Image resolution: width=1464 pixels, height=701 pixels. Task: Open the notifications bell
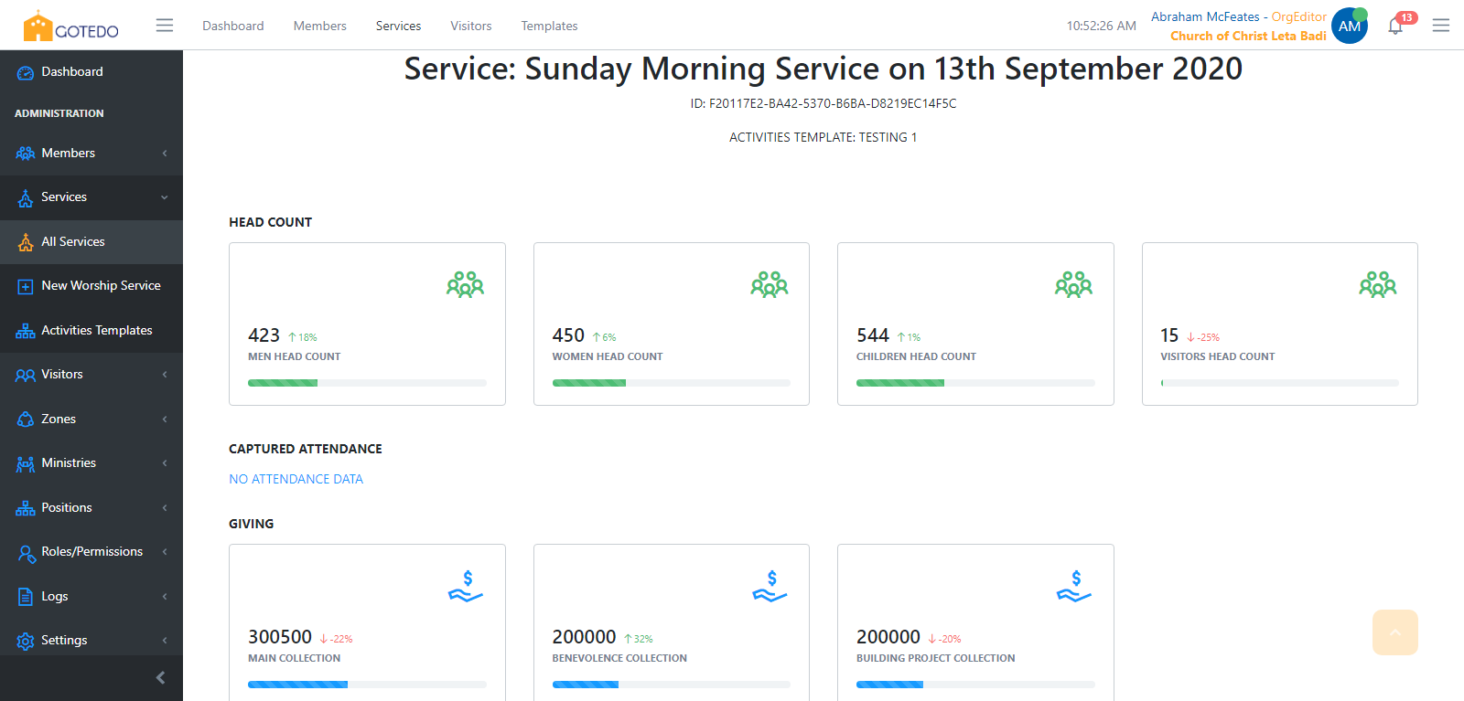[1394, 27]
